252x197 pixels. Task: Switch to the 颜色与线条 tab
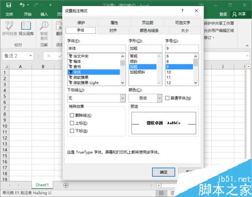[x=149, y=30]
